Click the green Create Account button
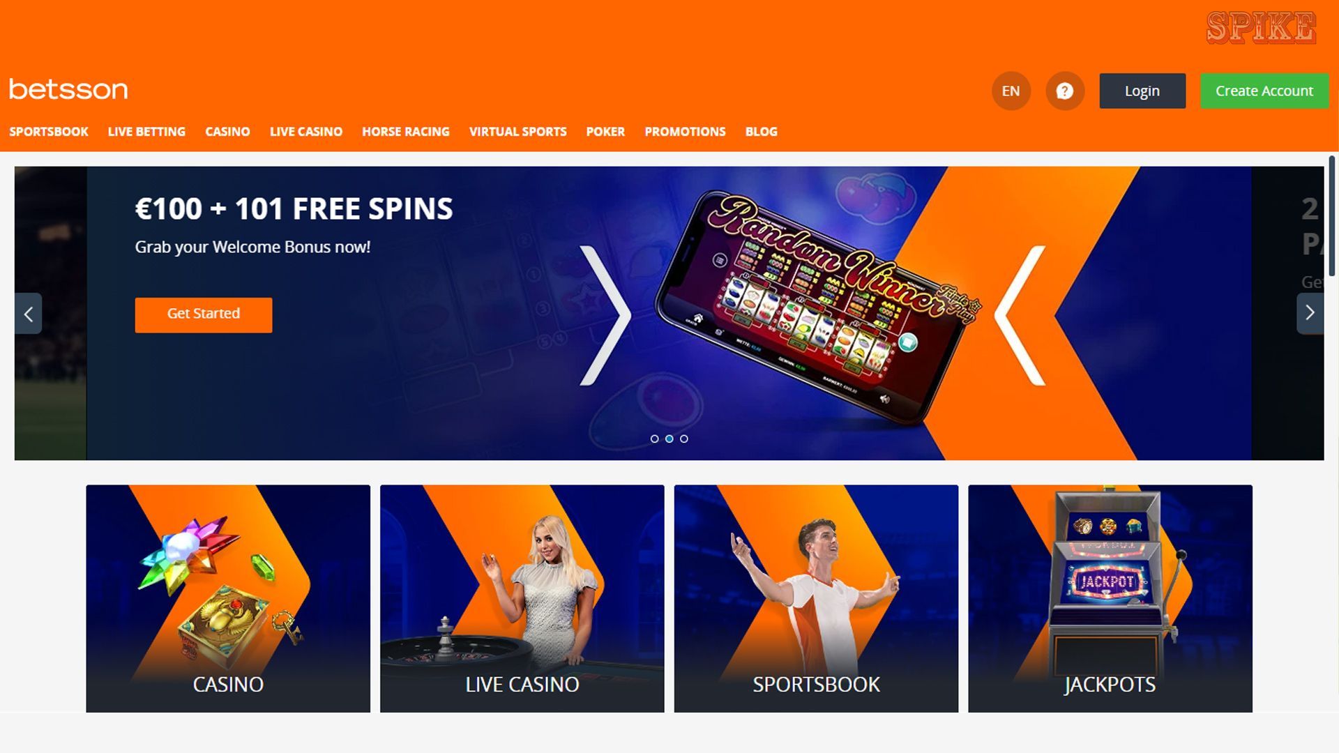 pyautogui.click(x=1264, y=91)
